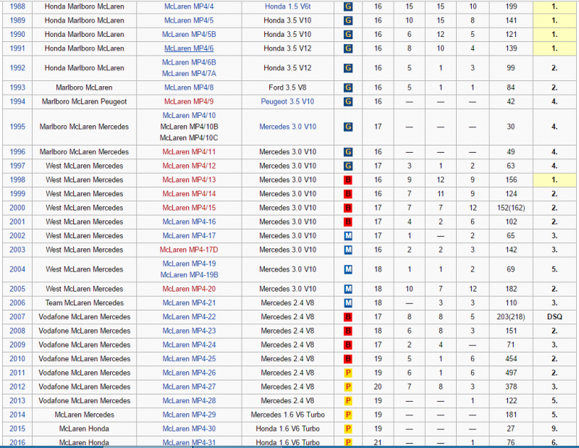Image resolution: width=579 pixels, height=448 pixels.
Task: Click the Goodyear tyre icon in 1991 row
Action: tap(348, 48)
